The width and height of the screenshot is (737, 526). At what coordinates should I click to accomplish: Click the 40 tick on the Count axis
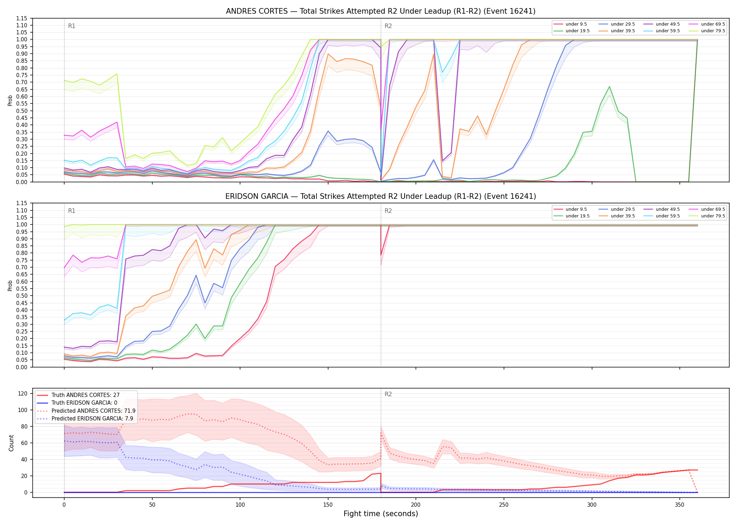[24, 459]
